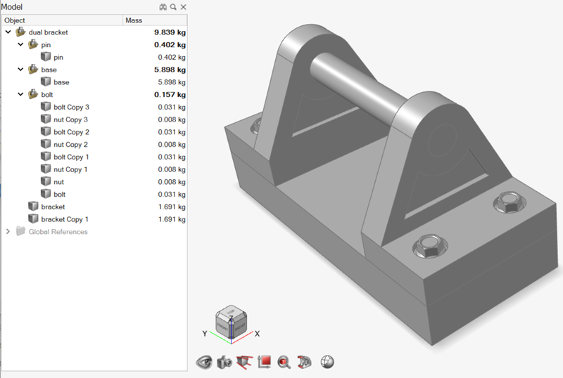The height and width of the screenshot is (378, 563).
Task: Click the magnifier zoom-to-fit icon
Action: tap(285, 362)
